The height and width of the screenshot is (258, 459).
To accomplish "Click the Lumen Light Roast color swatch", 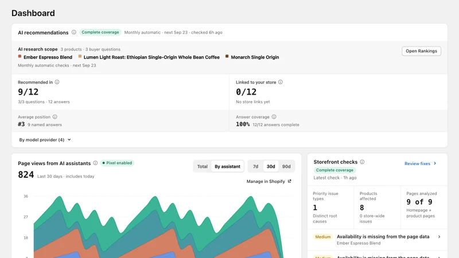I will click(80, 56).
